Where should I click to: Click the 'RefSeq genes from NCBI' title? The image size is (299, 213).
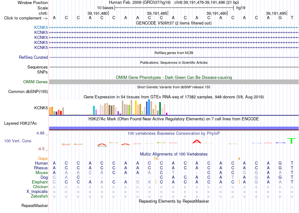pos(174,53)
